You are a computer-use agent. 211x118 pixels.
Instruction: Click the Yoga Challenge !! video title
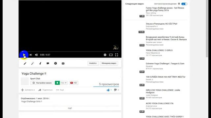(34, 73)
